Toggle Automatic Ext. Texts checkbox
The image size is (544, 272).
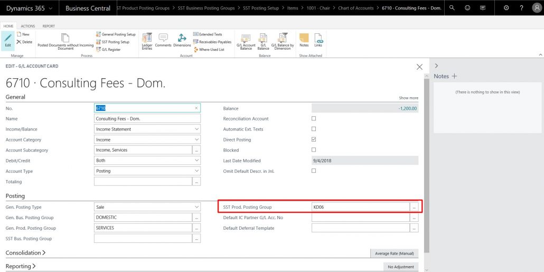[x=314, y=129]
